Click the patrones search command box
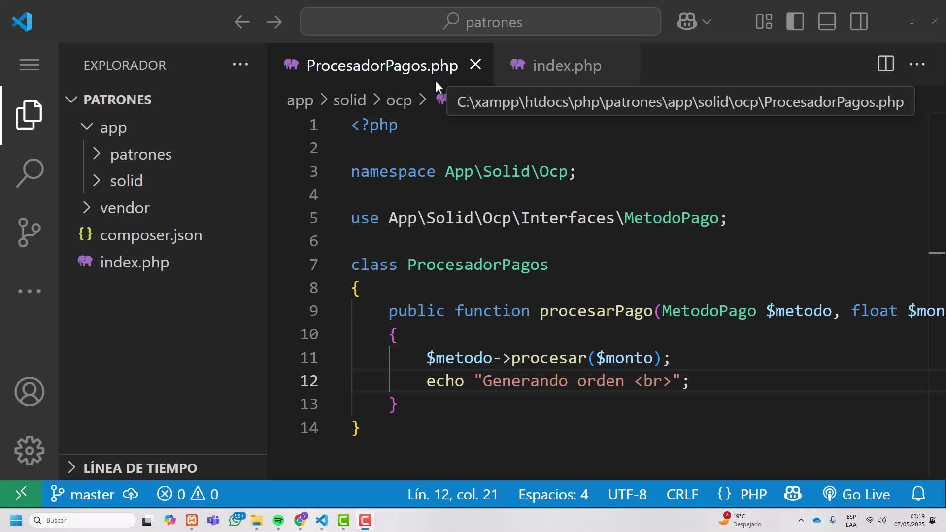This screenshot has width=946, height=532. (x=480, y=22)
